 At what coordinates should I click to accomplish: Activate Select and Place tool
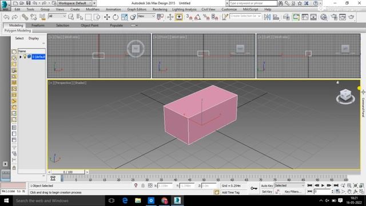(133, 17)
